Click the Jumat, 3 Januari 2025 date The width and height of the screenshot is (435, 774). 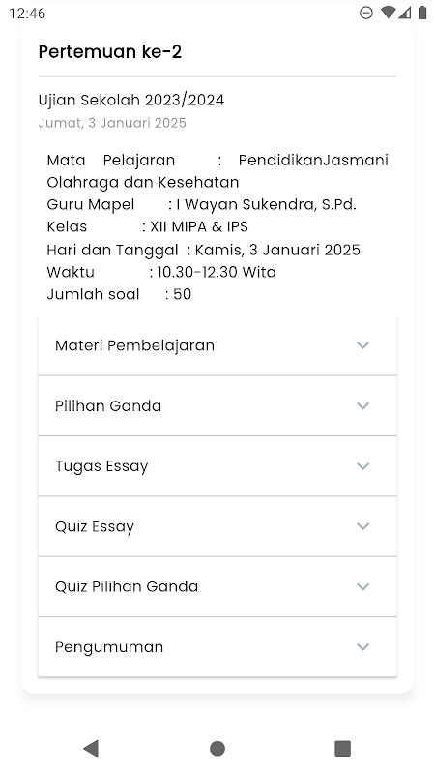pos(112,123)
